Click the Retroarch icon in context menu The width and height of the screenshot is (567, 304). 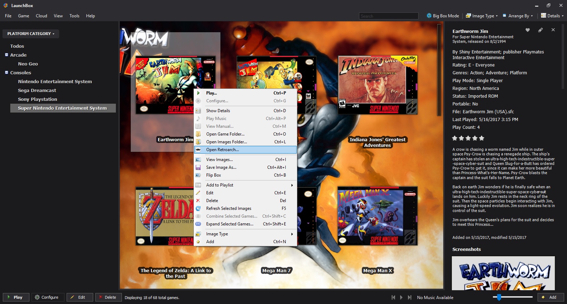click(x=198, y=150)
